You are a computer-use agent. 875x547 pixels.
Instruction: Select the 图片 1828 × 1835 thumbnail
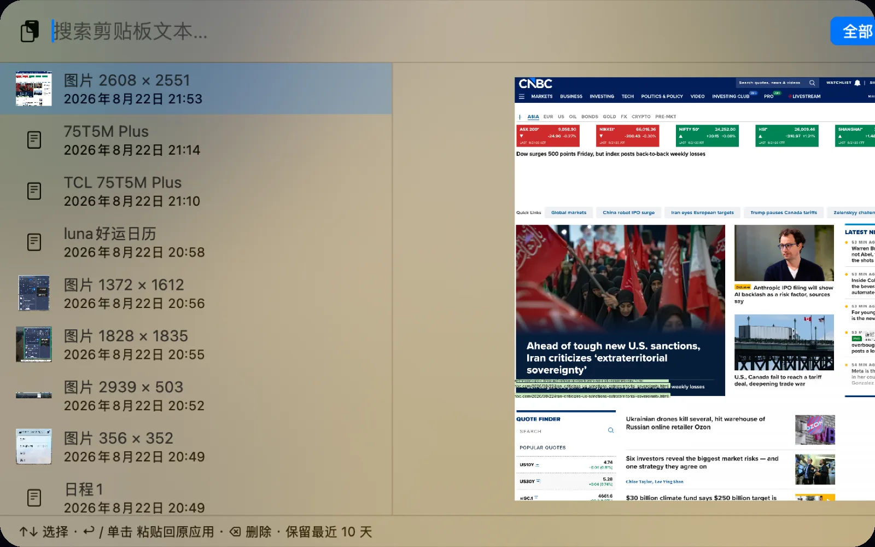point(34,344)
